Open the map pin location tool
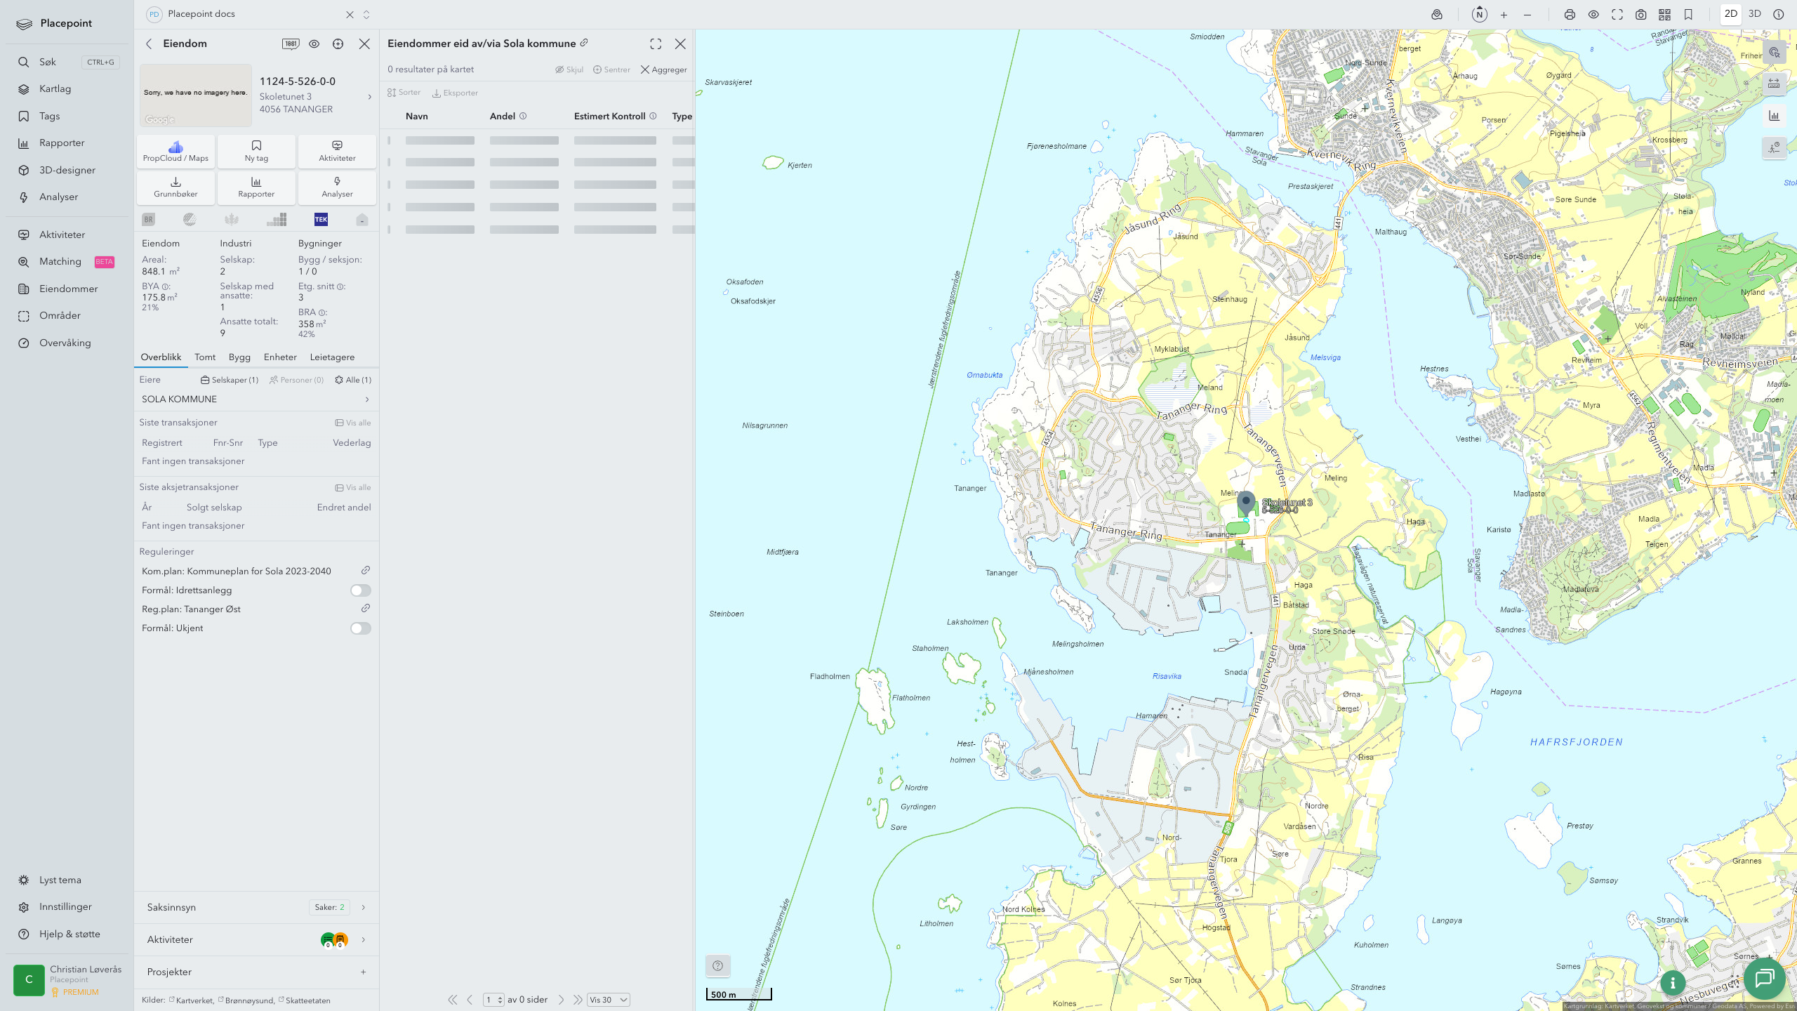The height and width of the screenshot is (1011, 1797). click(1437, 15)
